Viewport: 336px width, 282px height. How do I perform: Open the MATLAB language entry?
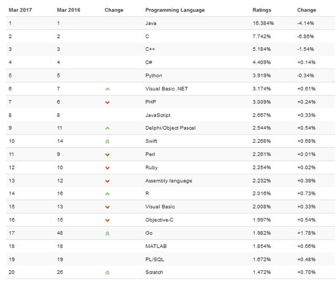coord(156,246)
